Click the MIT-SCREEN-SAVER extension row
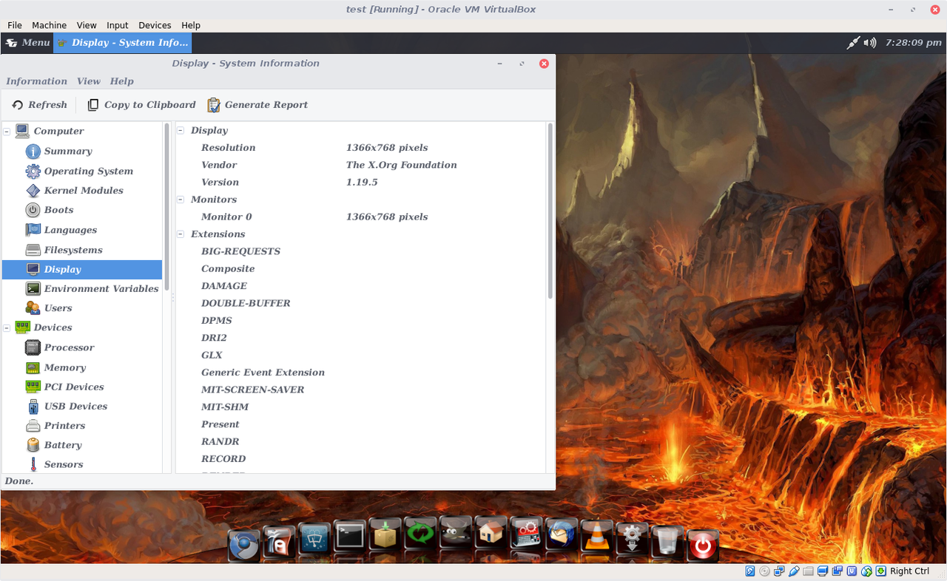Viewport: 947px width, 581px height. point(360,390)
